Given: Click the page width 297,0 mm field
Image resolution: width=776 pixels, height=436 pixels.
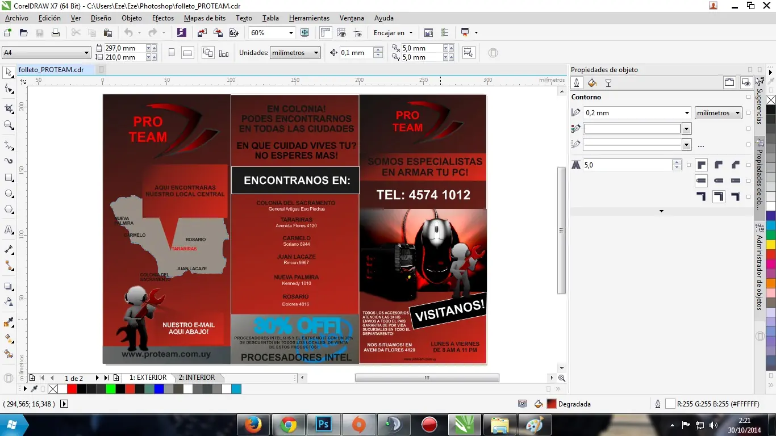Looking at the screenshot, I should pos(125,48).
